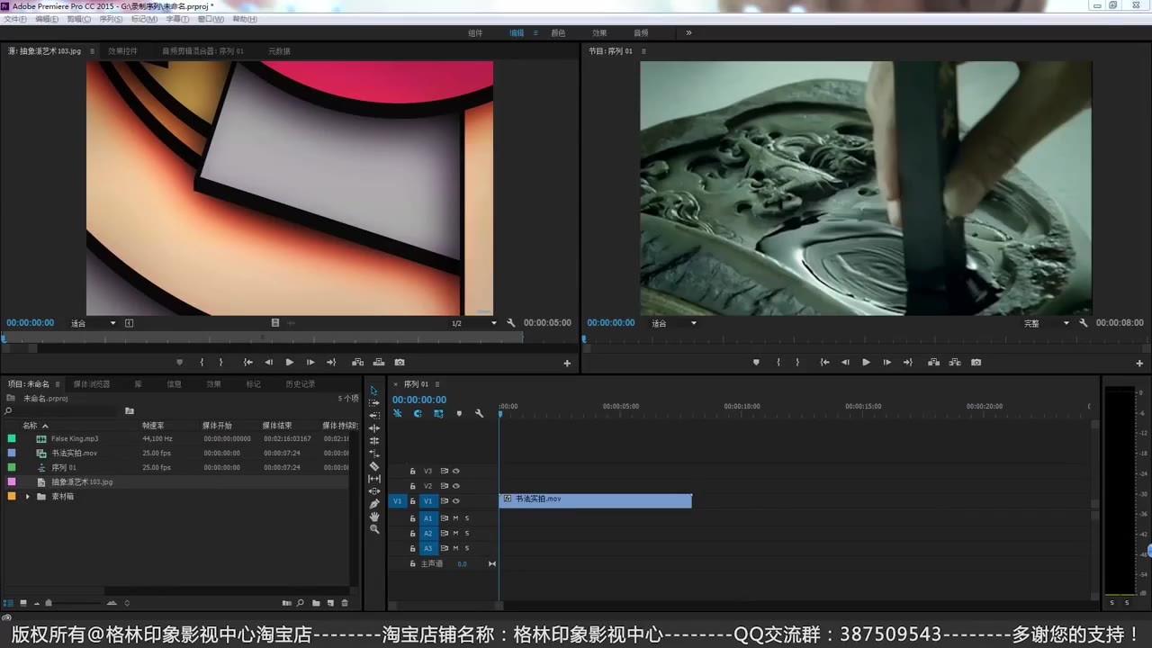Toggle track output eye for V2
This screenshot has width=1152, height=648.
pos(456,486)
